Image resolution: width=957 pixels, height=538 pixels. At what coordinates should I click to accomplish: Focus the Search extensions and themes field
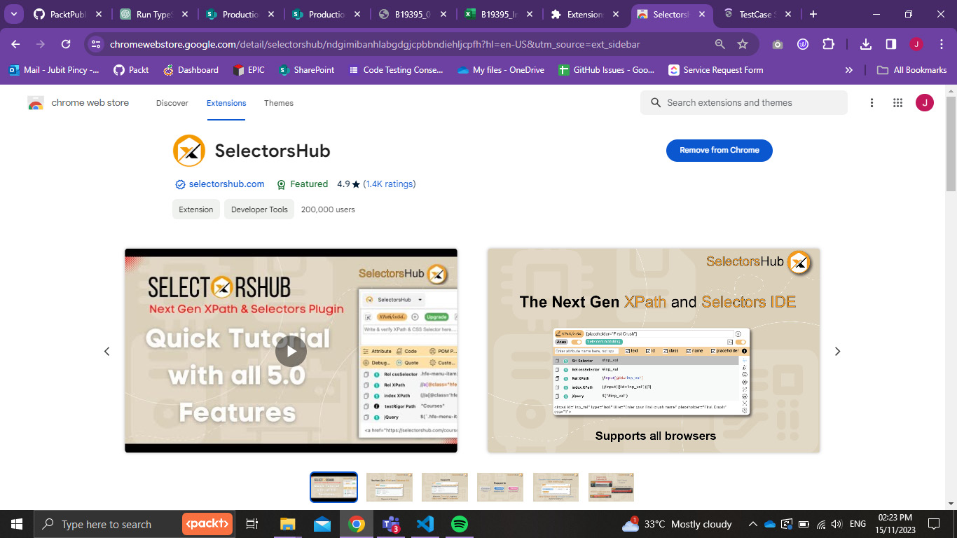743,102
